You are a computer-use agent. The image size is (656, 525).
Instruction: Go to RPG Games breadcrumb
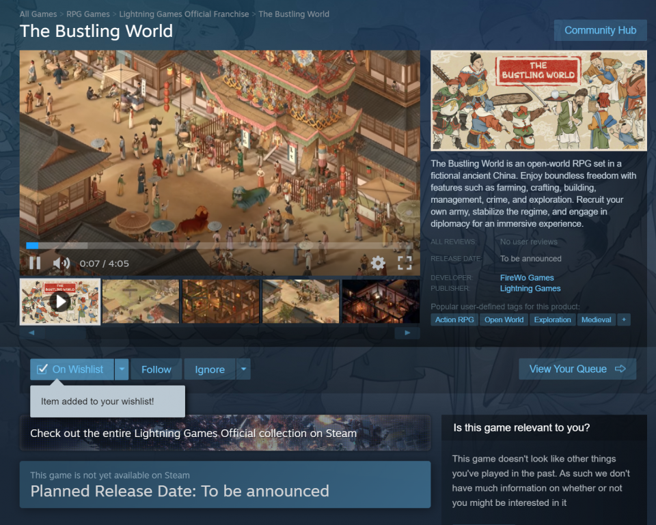88,14
